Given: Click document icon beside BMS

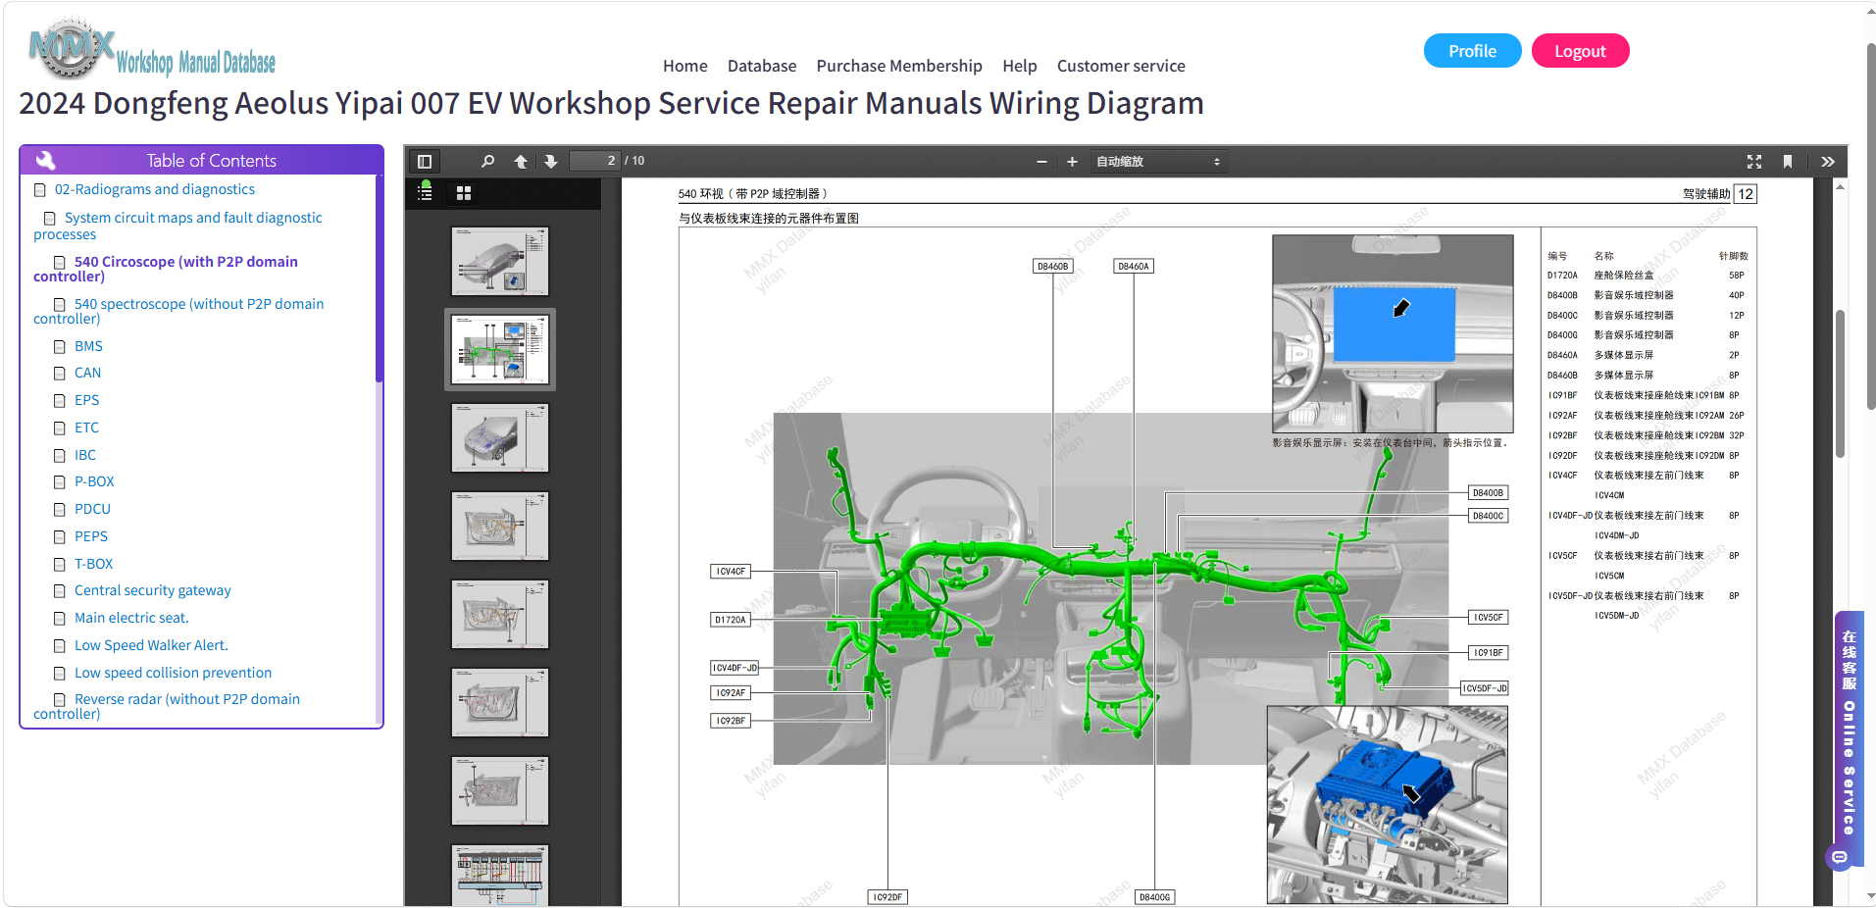Looking at the screenshot, I should (x=60, y=346).
